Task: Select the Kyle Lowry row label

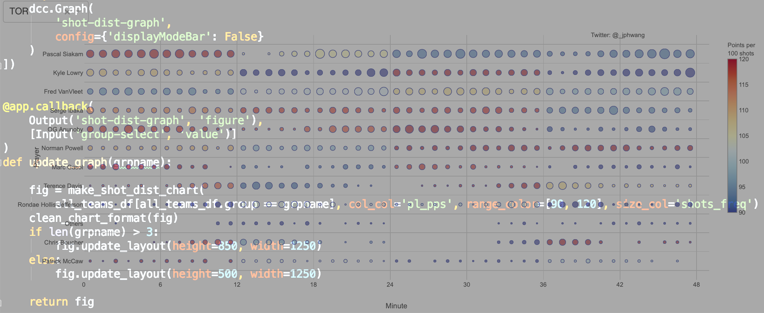Action: (x=68, y=73)
